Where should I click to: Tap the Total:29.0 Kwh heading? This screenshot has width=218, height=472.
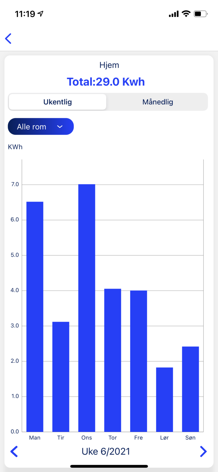coord(106,82)
